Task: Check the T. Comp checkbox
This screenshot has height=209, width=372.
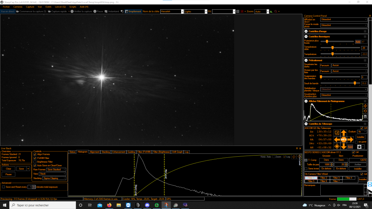Action: click(306, 160)
